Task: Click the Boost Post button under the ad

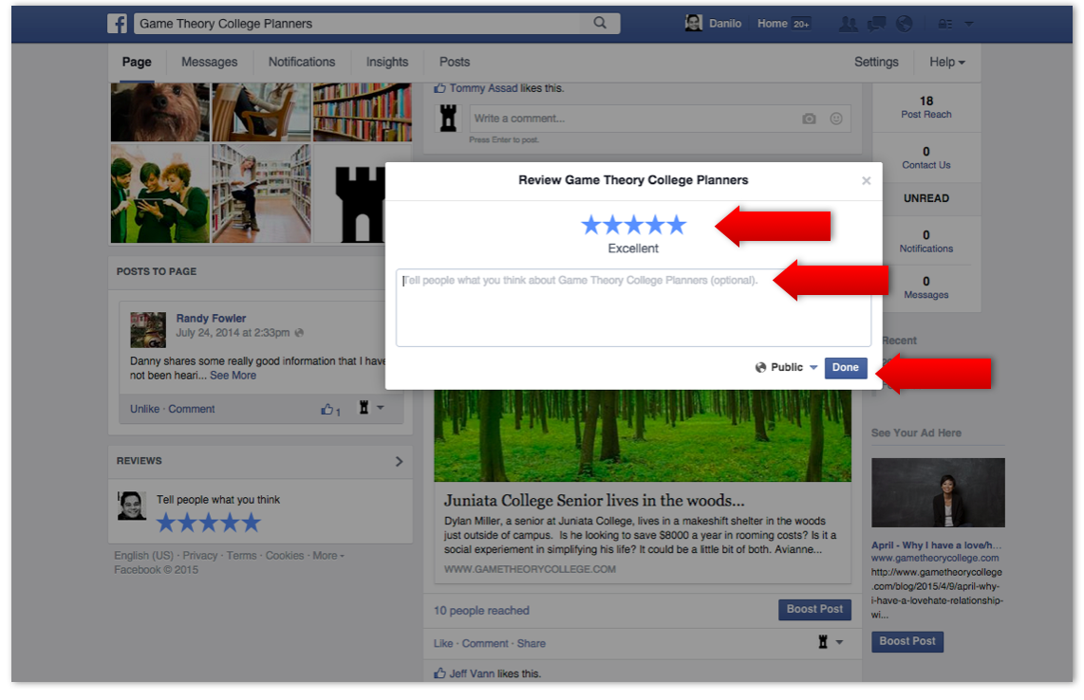Action: point(907,641)
